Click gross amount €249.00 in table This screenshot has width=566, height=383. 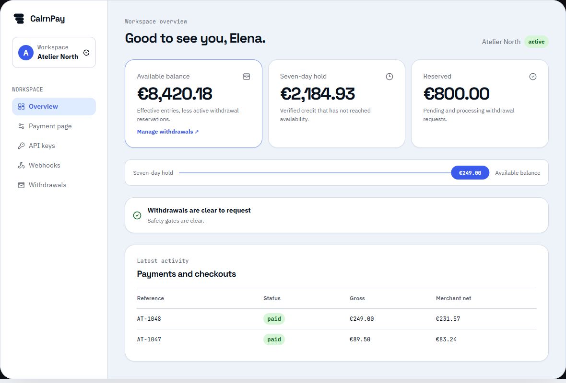click(x=362, y=318)
